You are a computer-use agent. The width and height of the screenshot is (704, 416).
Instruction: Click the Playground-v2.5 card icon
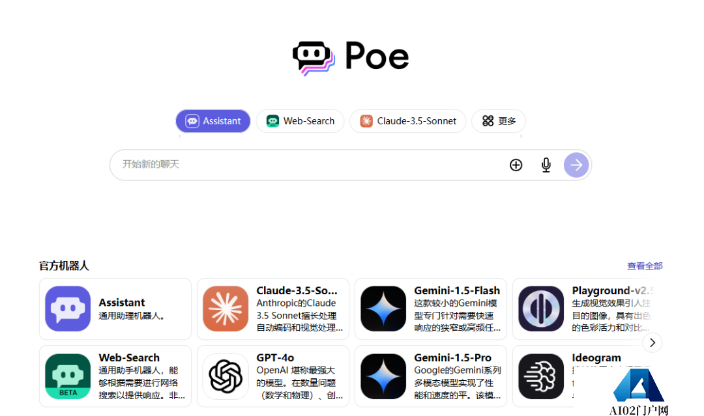tap(541, 309)
